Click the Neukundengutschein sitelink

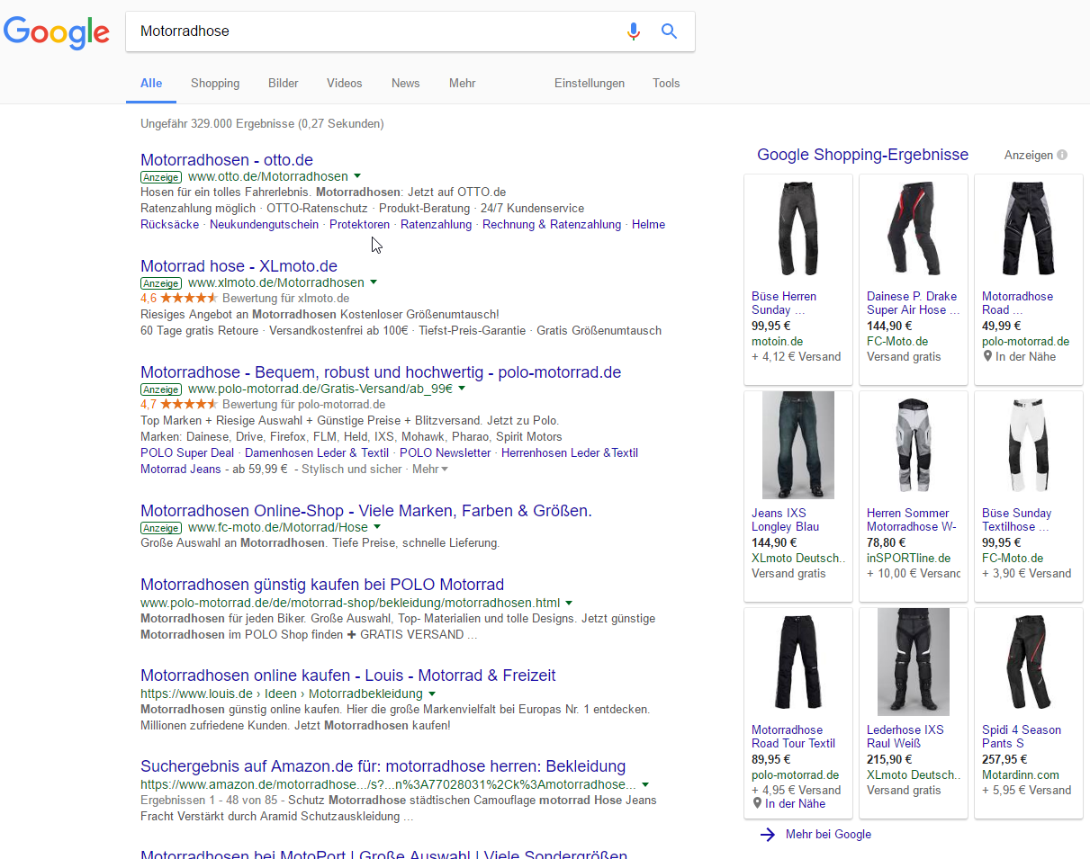click(x=265, y=224)
